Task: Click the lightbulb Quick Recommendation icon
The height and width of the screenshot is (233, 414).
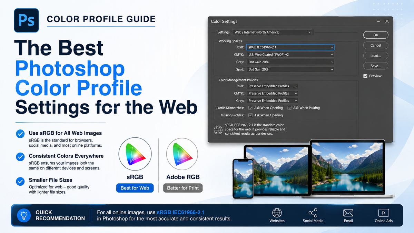Action: [24, 215]
